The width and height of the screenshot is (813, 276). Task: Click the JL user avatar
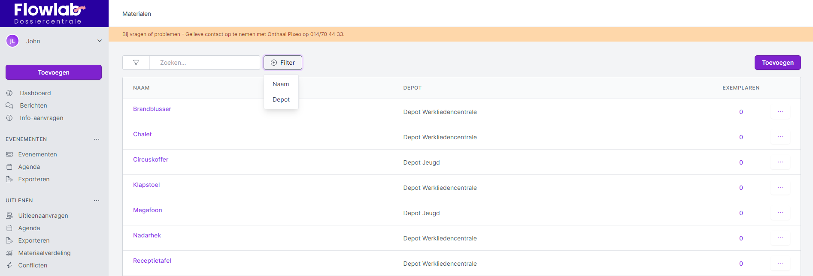point(12,41)
